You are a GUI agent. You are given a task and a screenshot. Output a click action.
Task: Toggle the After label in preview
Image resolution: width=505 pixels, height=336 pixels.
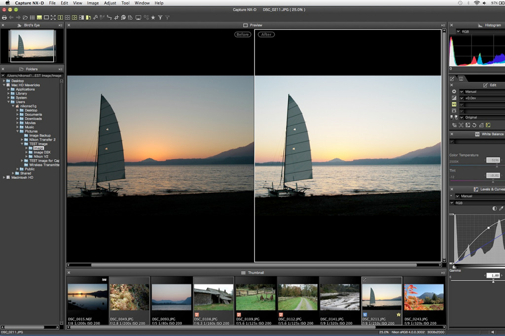pyautogui.click(x=266, y=34)
